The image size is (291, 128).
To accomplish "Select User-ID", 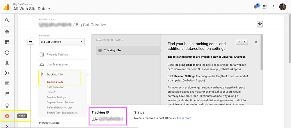I will pyautogui.click(x=51, y=92).
